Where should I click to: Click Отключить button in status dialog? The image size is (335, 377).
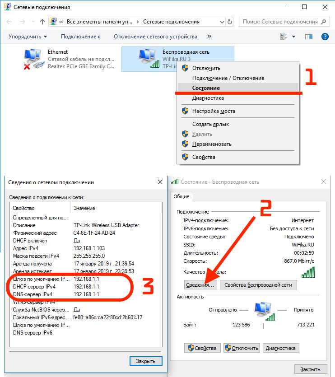(x=242, y=348)
